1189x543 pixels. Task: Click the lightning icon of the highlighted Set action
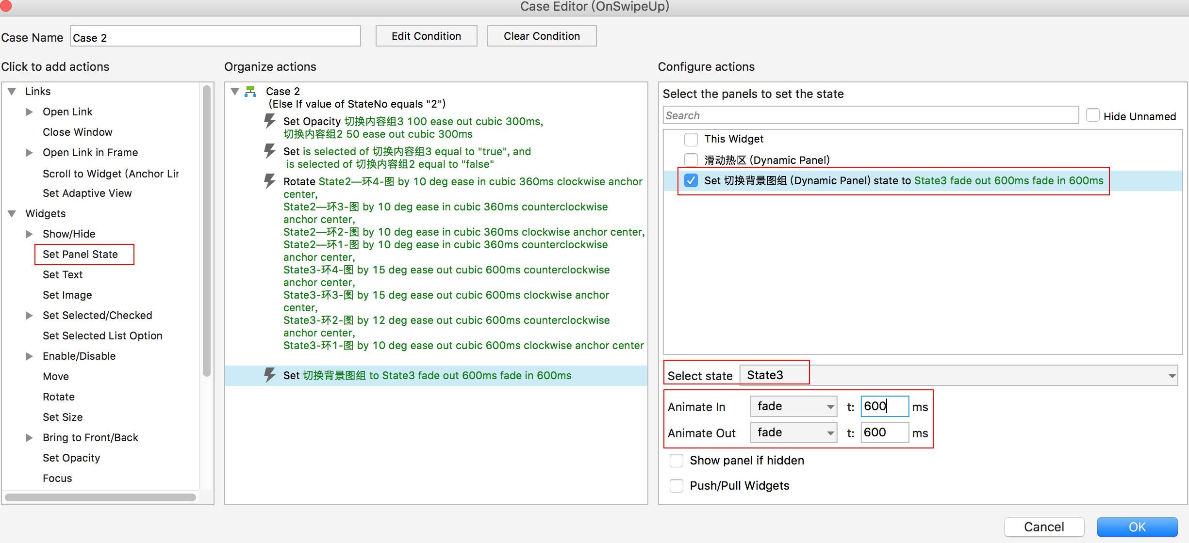(x=269, y=375)
